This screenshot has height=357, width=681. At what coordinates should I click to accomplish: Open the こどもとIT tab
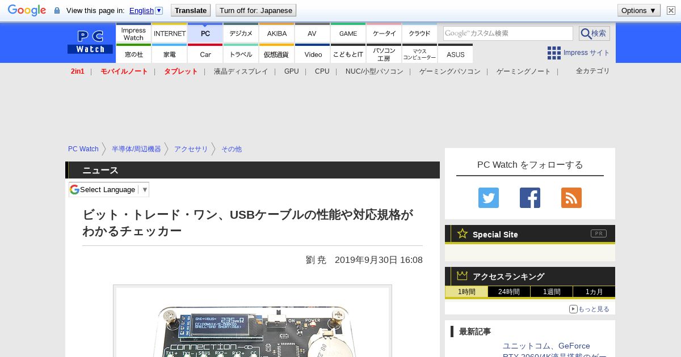[x=348, y=54]
